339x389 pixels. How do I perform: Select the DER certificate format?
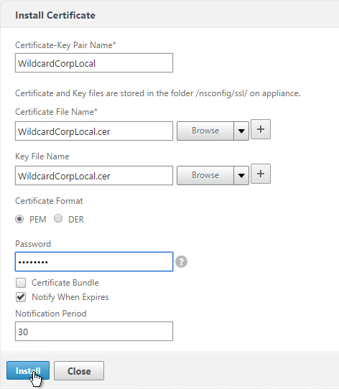click(58, 219)
